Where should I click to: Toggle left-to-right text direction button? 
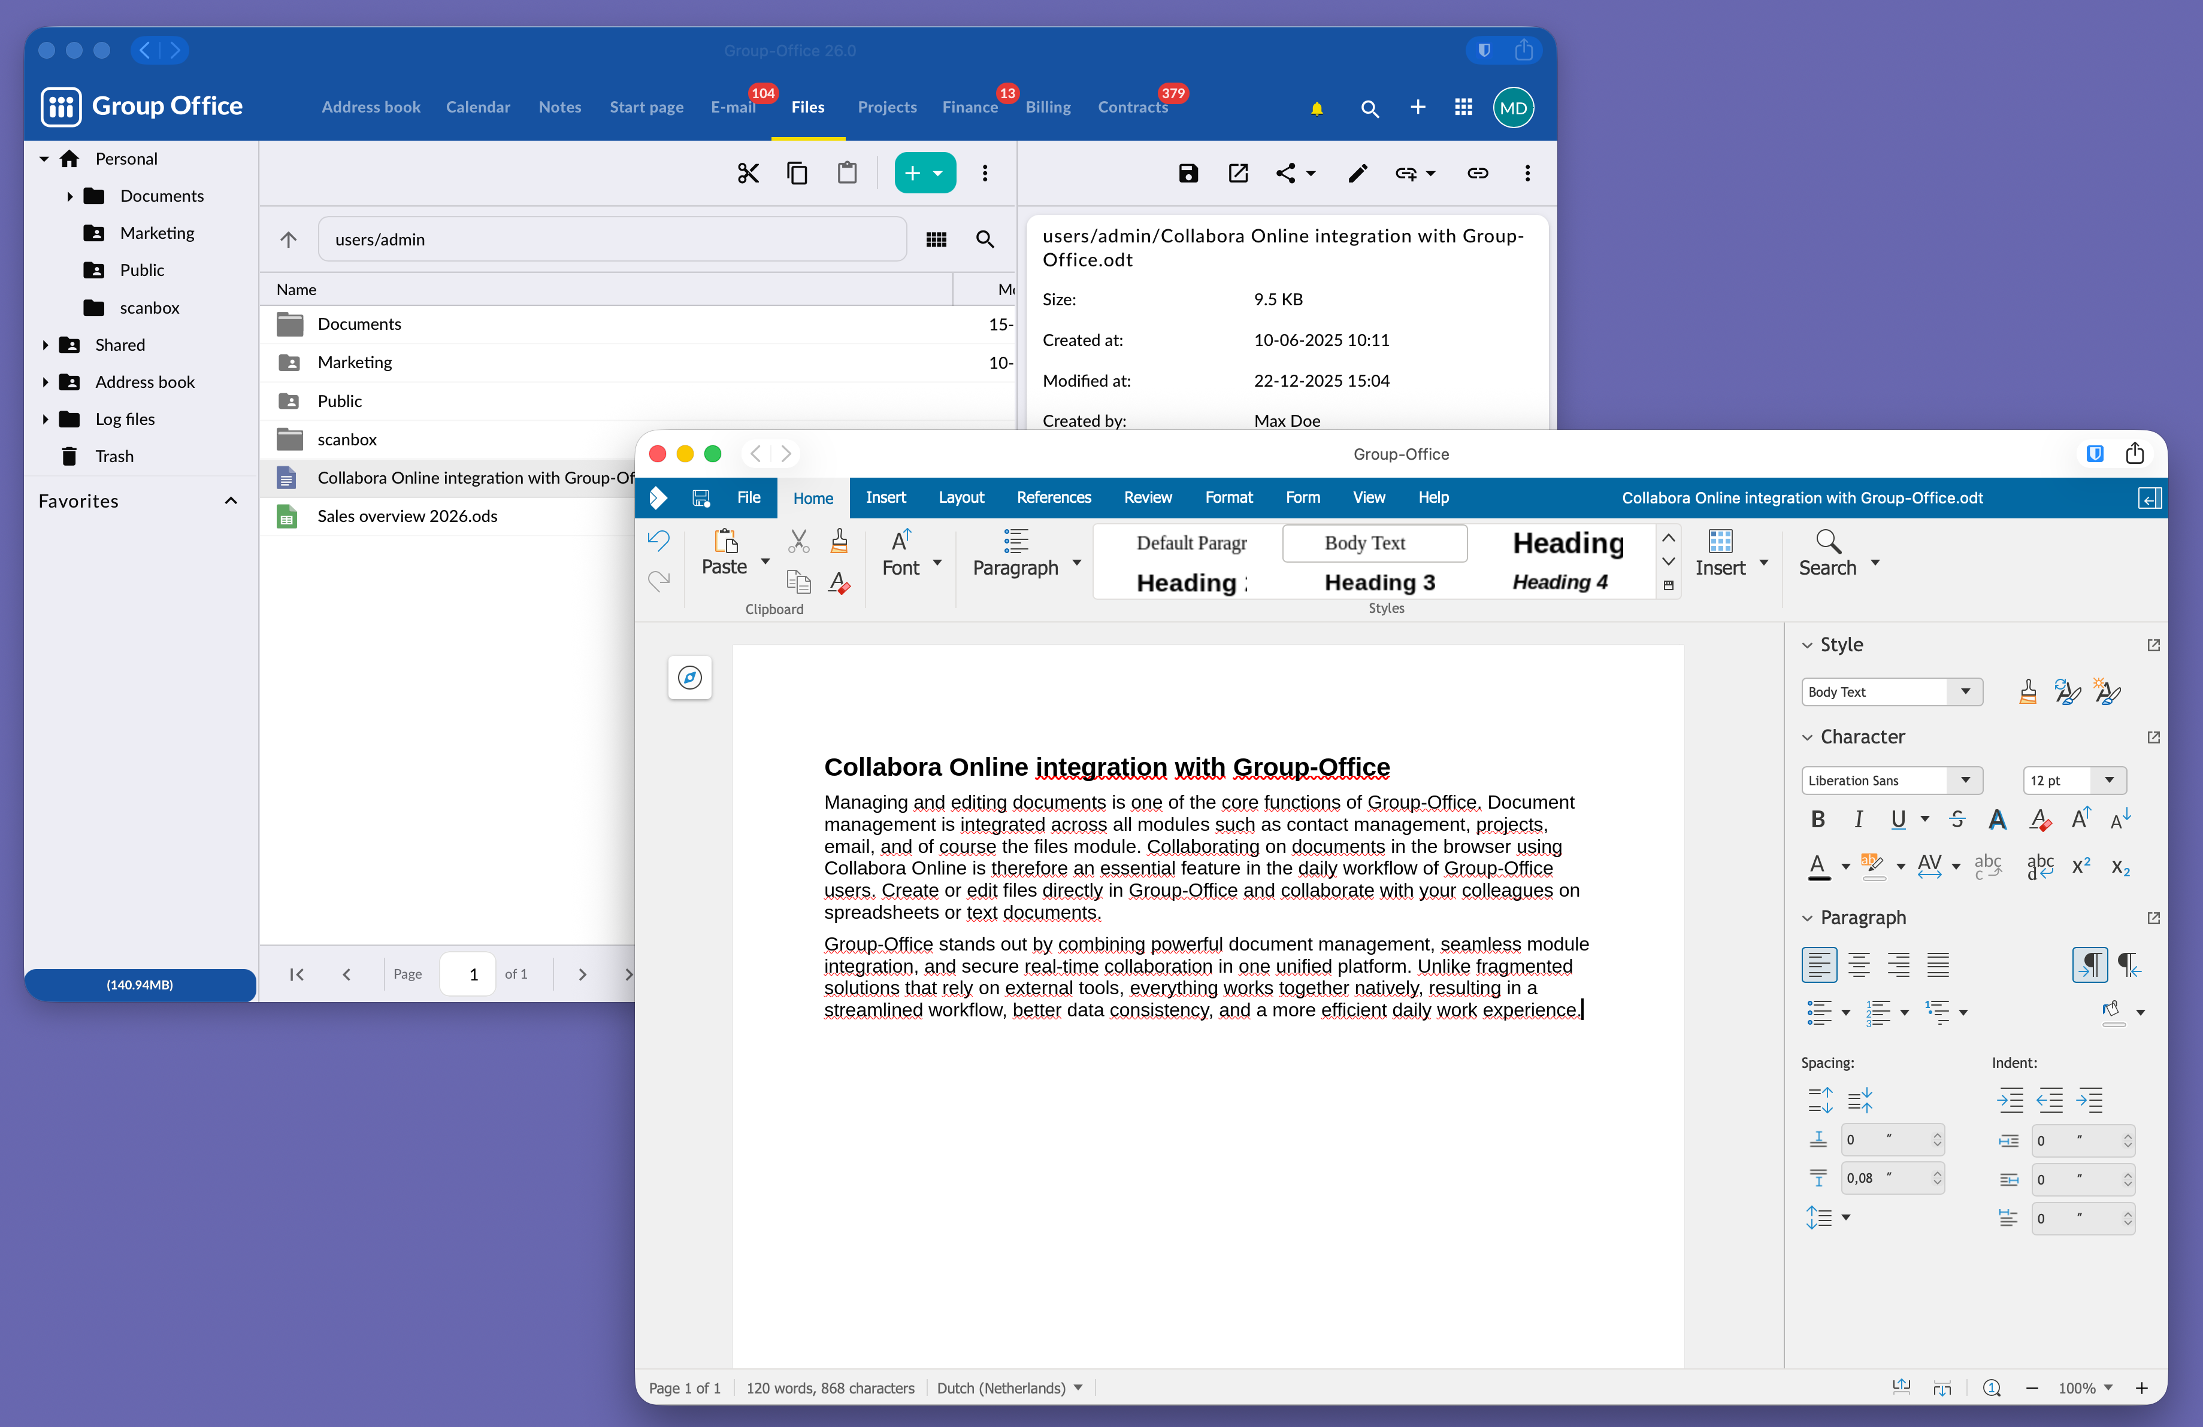2089,964
